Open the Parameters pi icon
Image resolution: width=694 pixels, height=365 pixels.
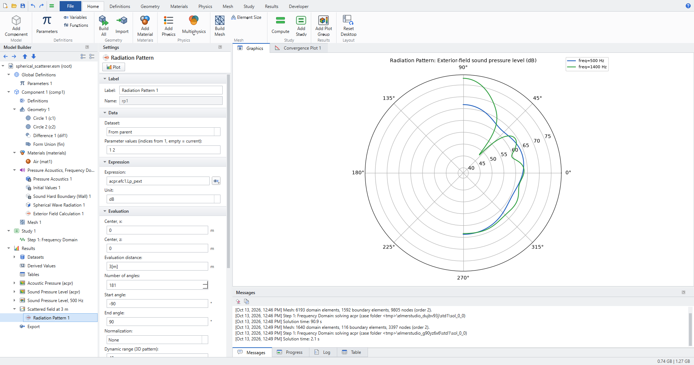[47, 20]
